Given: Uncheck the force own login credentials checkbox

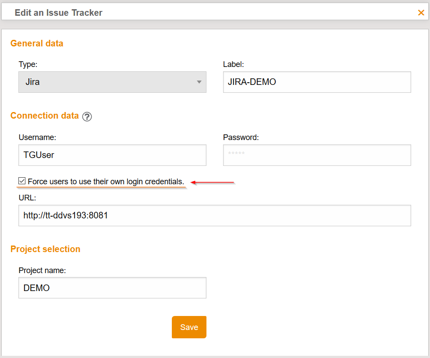Looking at the screenshot, I should tap(22, 181).
